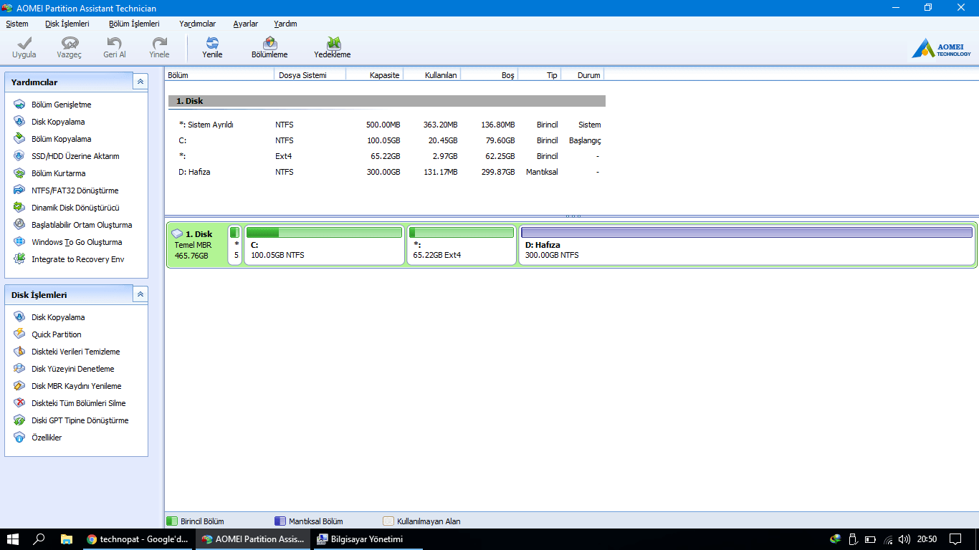Sort by the Kullanılan column header
979x550 pixels.
[x=431, y=75]
